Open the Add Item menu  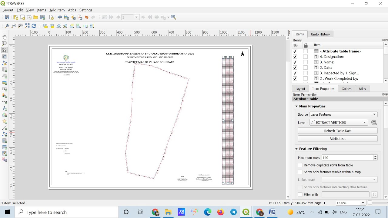tap(57, 10)
